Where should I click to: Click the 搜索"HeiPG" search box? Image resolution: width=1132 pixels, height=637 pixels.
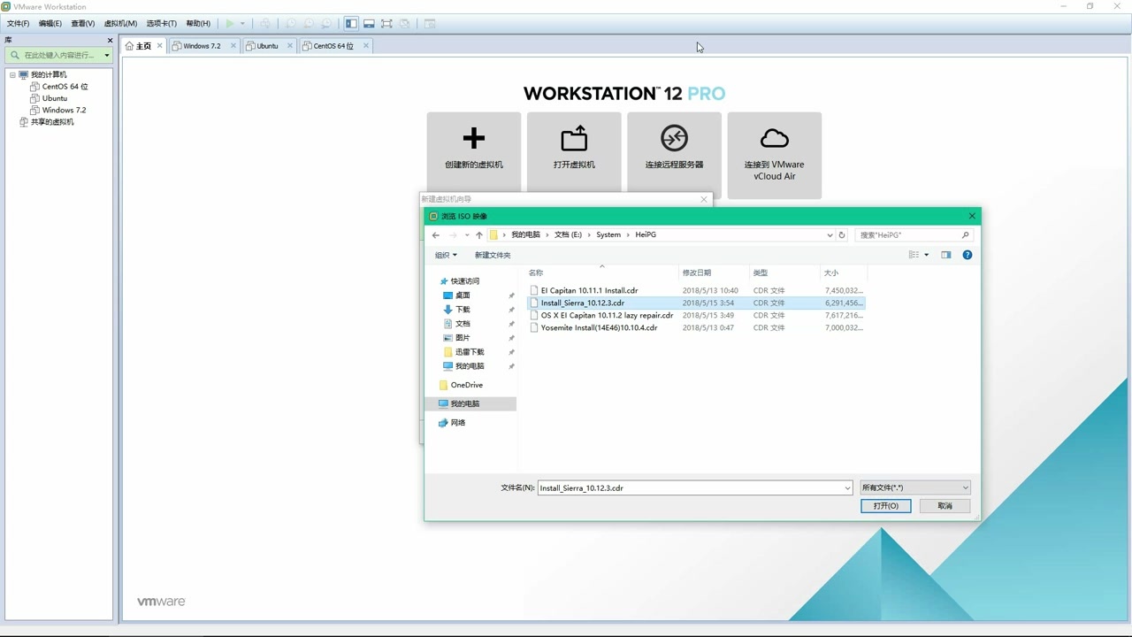coord(913,235)
